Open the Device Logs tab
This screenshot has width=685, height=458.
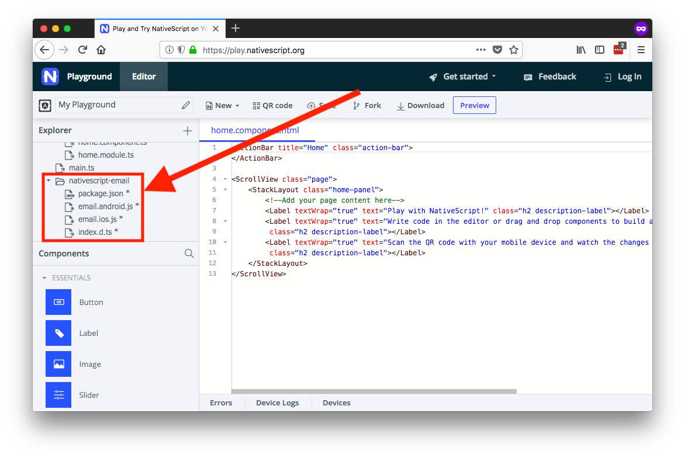(278, 403)
